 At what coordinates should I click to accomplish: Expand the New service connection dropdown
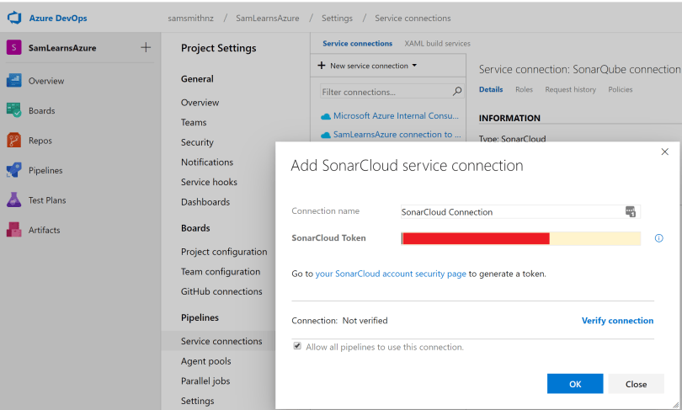[x=368, y=66]
